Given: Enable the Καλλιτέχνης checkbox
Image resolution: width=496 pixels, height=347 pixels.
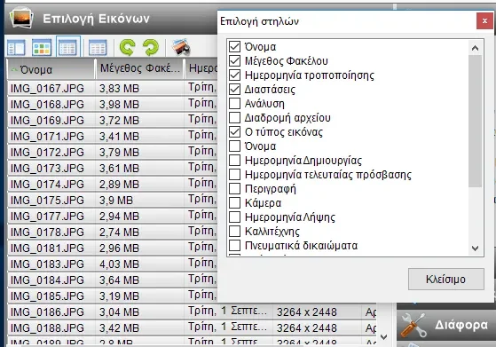Looking at the screenshot, I should coord(234,232).
